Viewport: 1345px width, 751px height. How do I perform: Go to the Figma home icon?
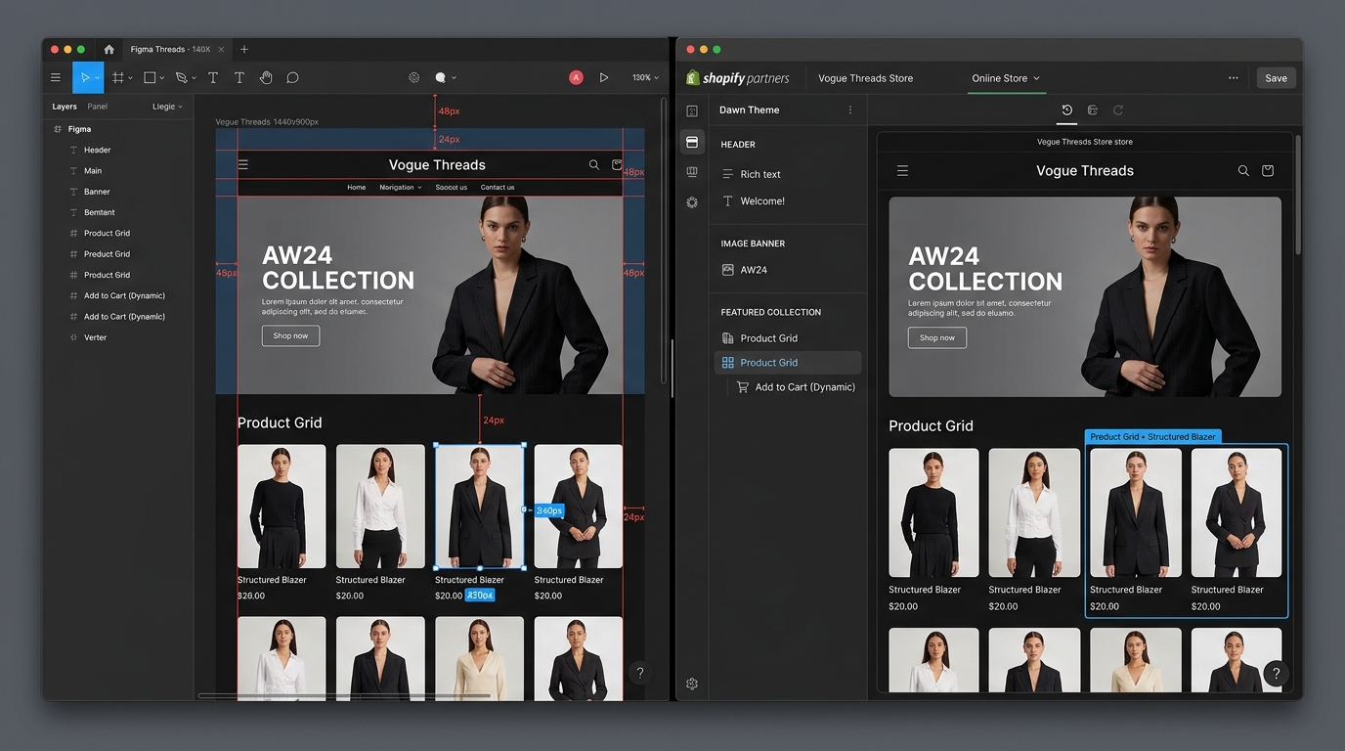click(108, 49)
